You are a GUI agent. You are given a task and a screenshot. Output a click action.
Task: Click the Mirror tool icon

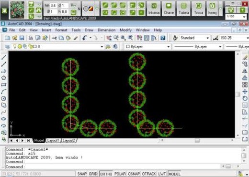(x=245, y=71)
